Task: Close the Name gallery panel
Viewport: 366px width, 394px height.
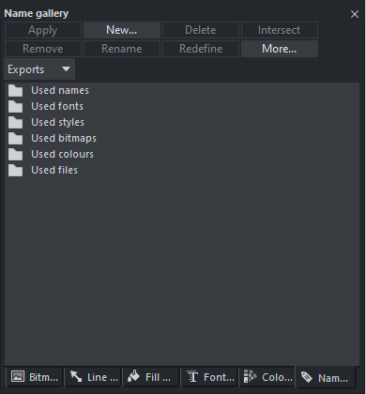Action: coord(355,14)
